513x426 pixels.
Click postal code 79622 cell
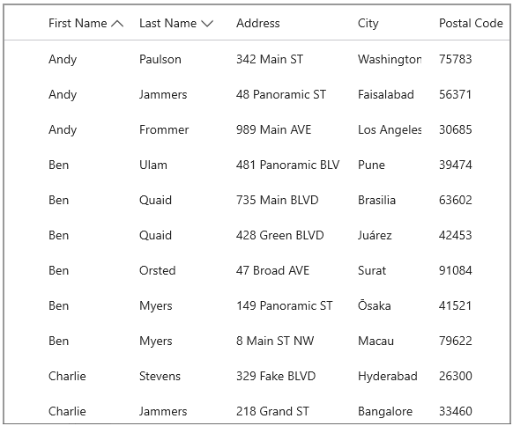[455, 341]
